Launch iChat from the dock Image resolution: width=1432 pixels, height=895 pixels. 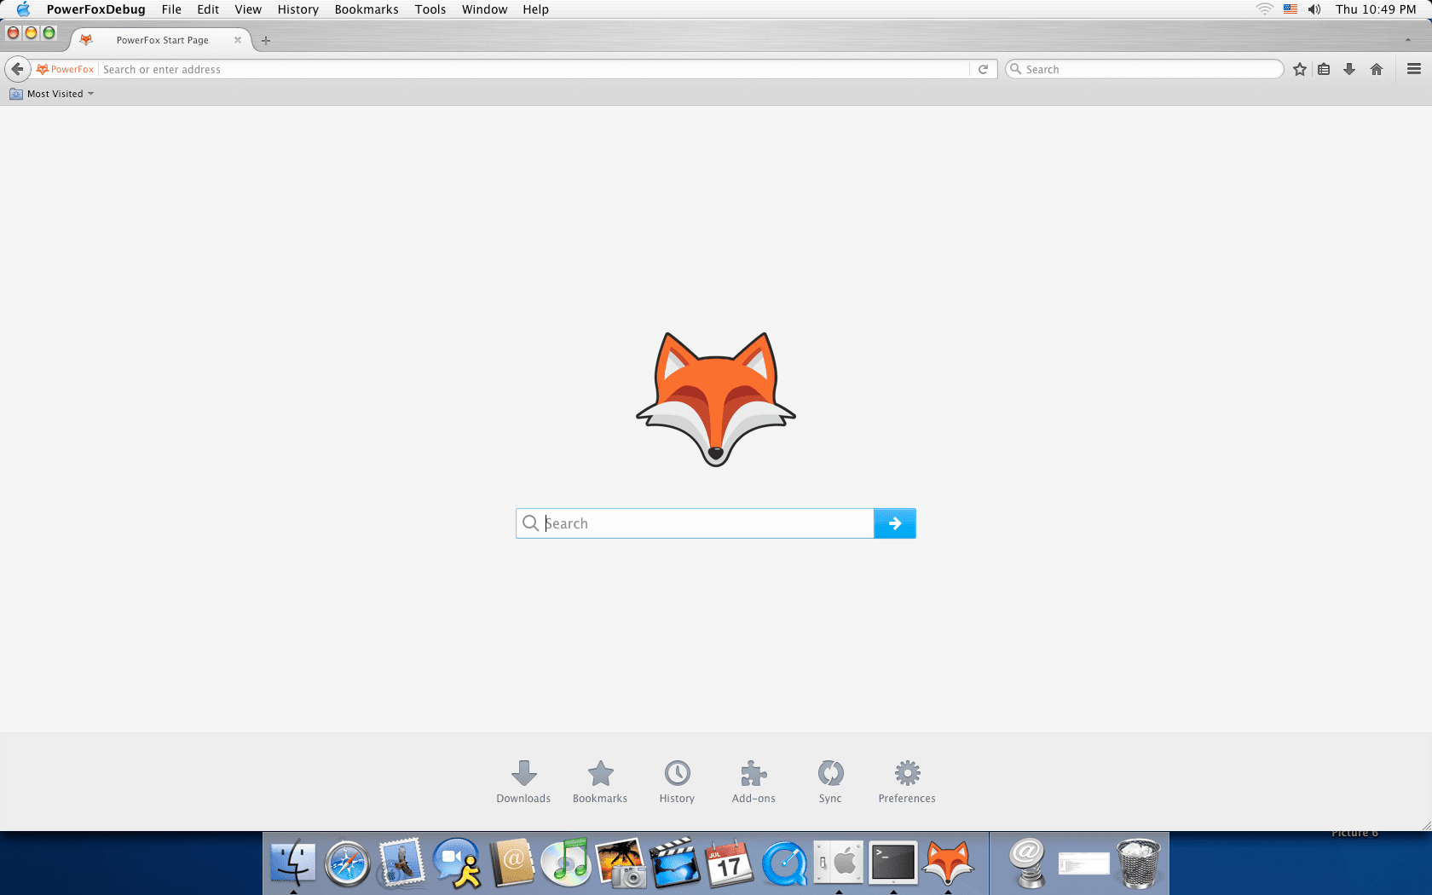[457, 863]
